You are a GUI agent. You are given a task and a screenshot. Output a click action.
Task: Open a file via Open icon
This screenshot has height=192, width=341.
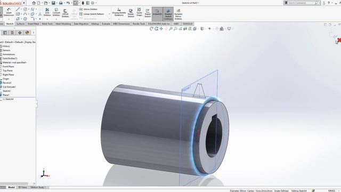coord(46,3)
